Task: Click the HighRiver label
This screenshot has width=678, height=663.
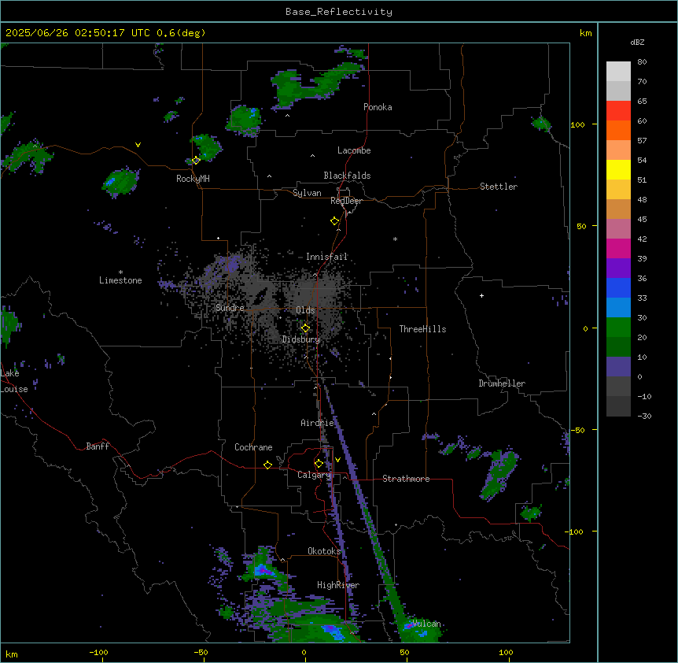Action: click(x=337, y=585)
